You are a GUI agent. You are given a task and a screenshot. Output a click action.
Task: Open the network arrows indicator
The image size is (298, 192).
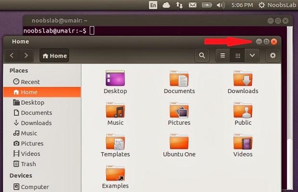(179, 5)
